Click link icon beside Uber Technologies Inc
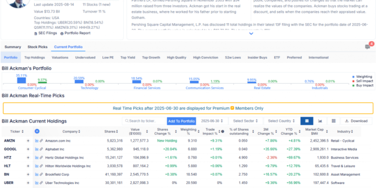 click(x=41, y=182)
